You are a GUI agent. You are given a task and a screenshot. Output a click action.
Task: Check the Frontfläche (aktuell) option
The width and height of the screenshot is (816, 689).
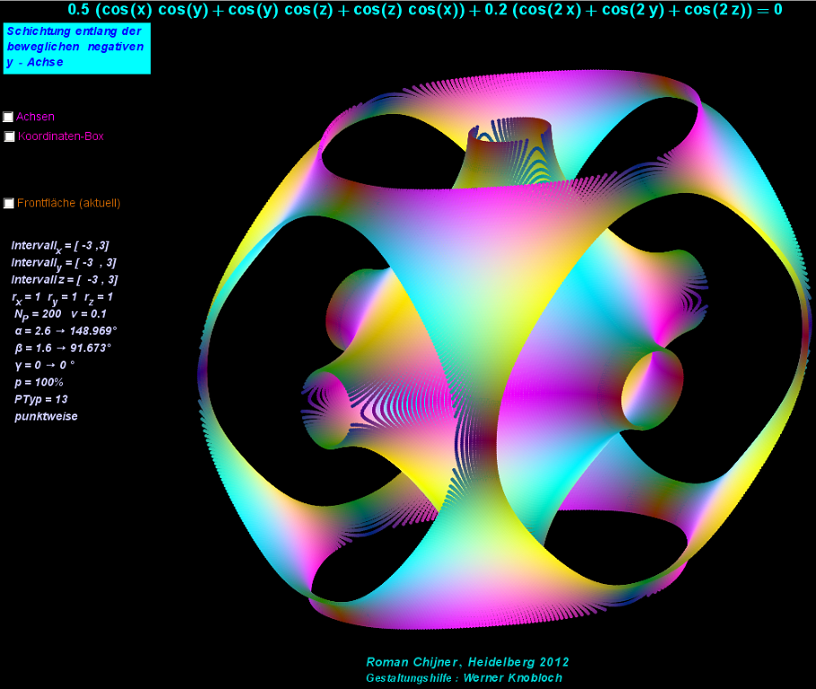9,204
